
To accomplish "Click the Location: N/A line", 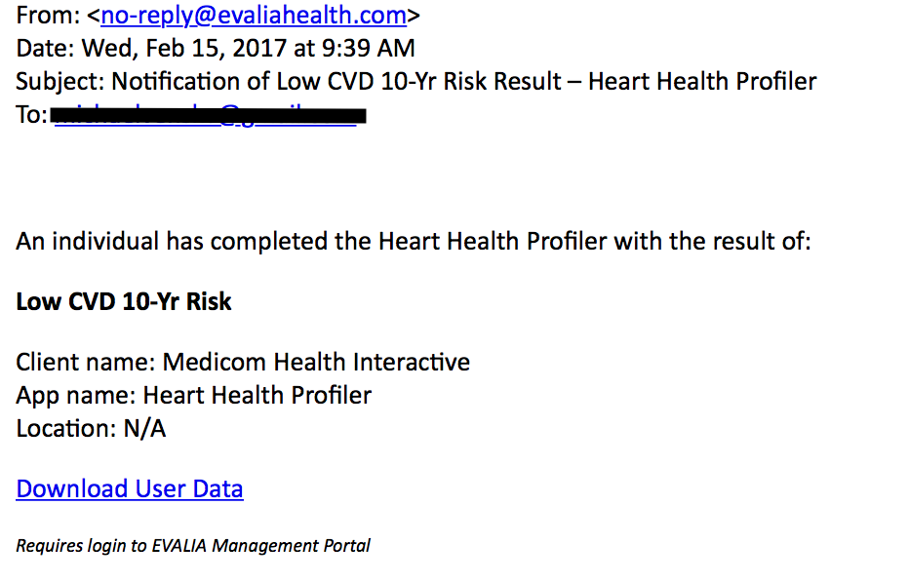I will tap(91, 429).
